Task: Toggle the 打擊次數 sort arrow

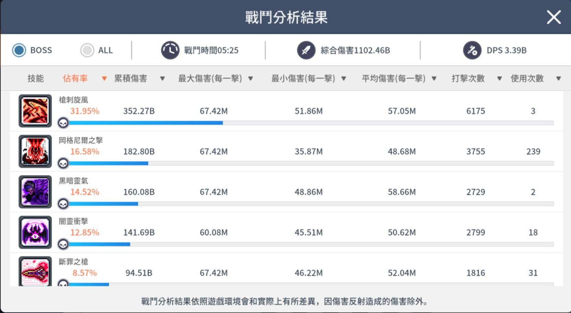Action: pos(500,79)
